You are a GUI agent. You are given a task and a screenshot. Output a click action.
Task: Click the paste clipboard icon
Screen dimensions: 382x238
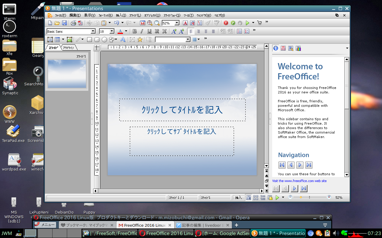coord(104,23)
